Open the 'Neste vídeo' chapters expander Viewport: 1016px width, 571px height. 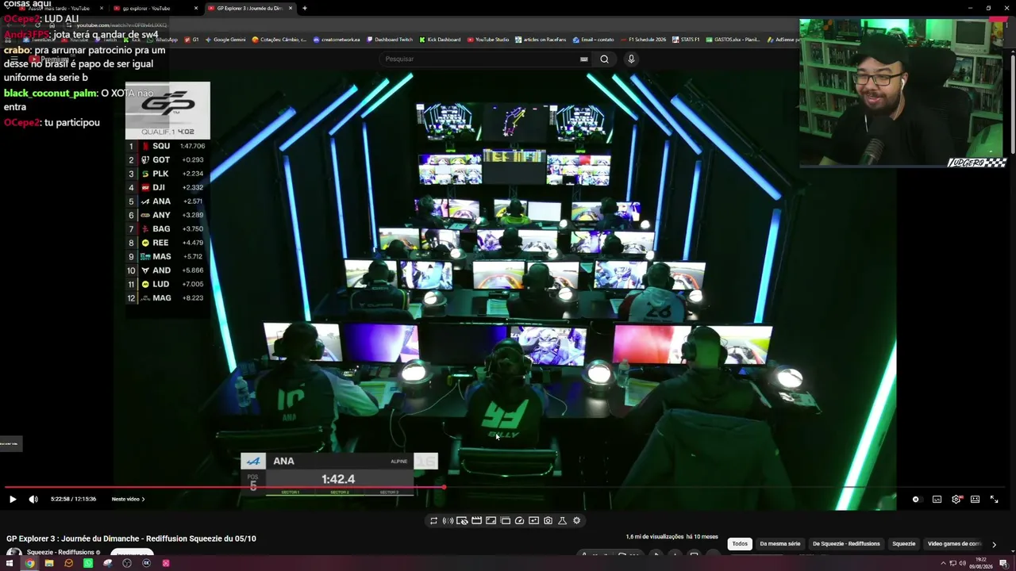tap(128, 499)
